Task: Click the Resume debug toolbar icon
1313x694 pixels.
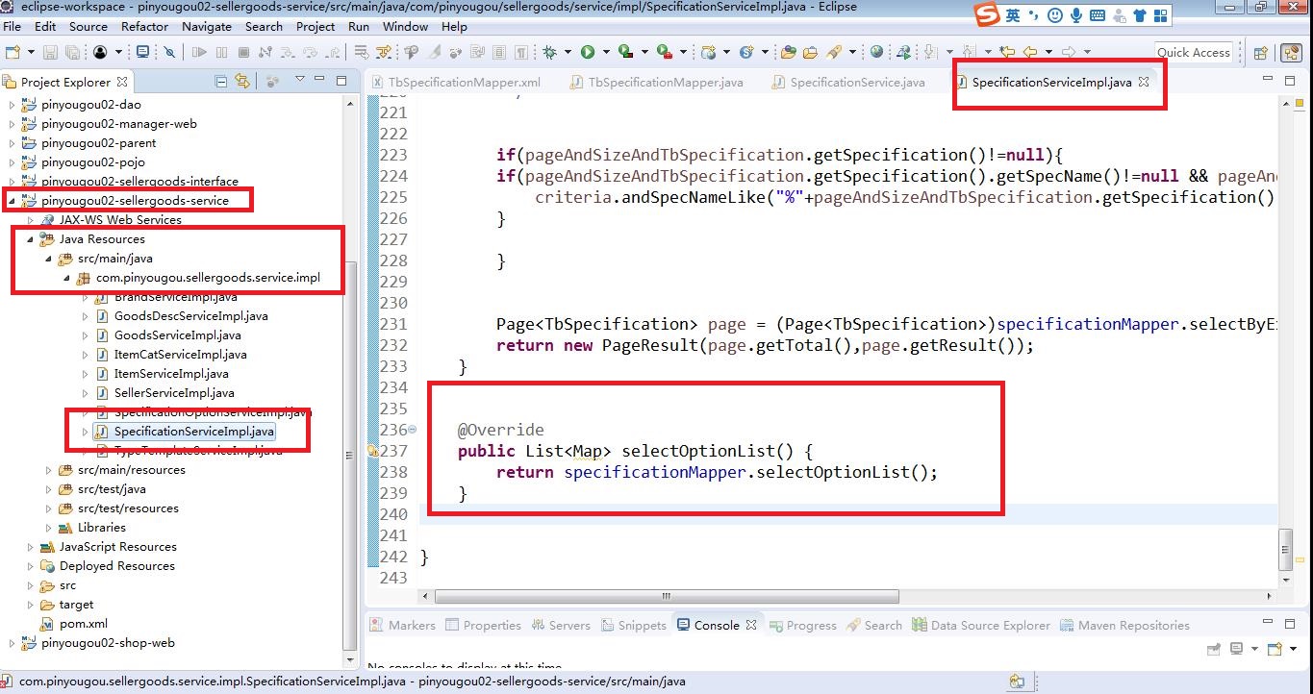Action: 198,52
